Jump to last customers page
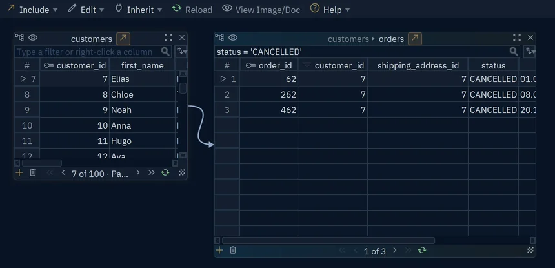Viewport: 555px width, 268px height. pyautogui.click(x=152, y=173)
